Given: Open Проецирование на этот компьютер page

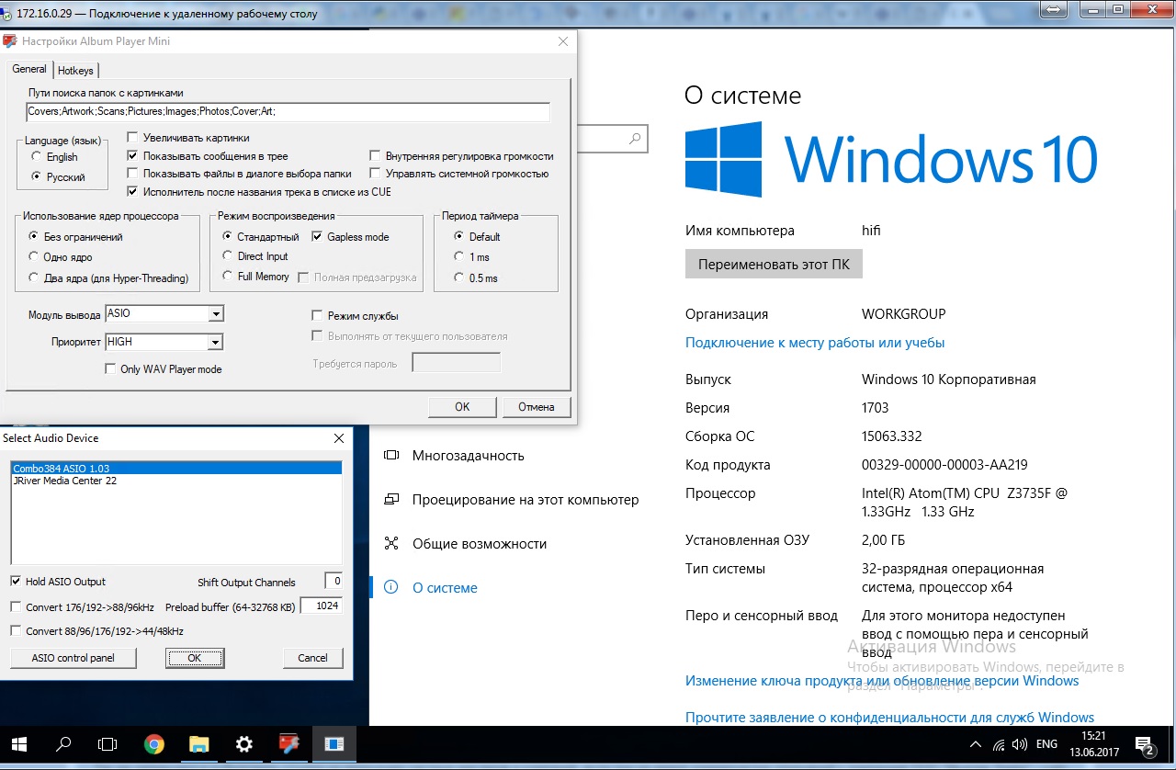Looking at the screenshot, I should pyautogui.click(x=526, y=500).
